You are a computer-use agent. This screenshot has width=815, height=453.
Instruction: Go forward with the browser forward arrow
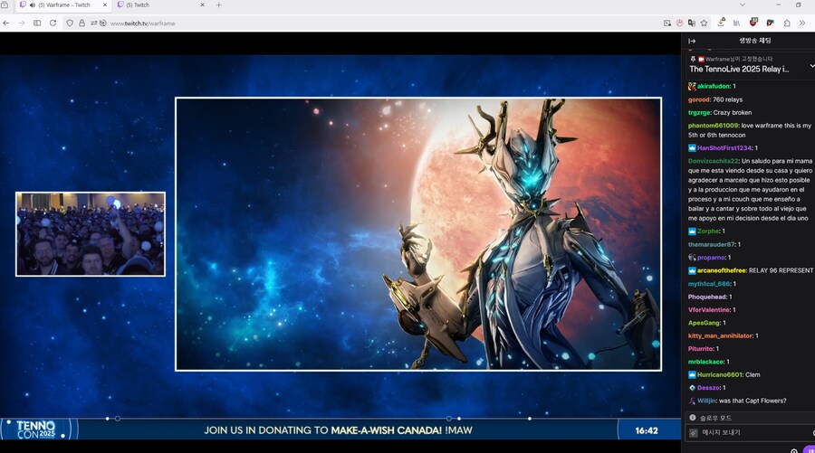point(22,23)
